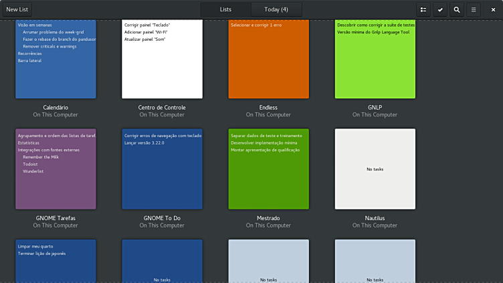Open search with the magnifier icon
Screen dimensions: 503x283
coord(457,9)
